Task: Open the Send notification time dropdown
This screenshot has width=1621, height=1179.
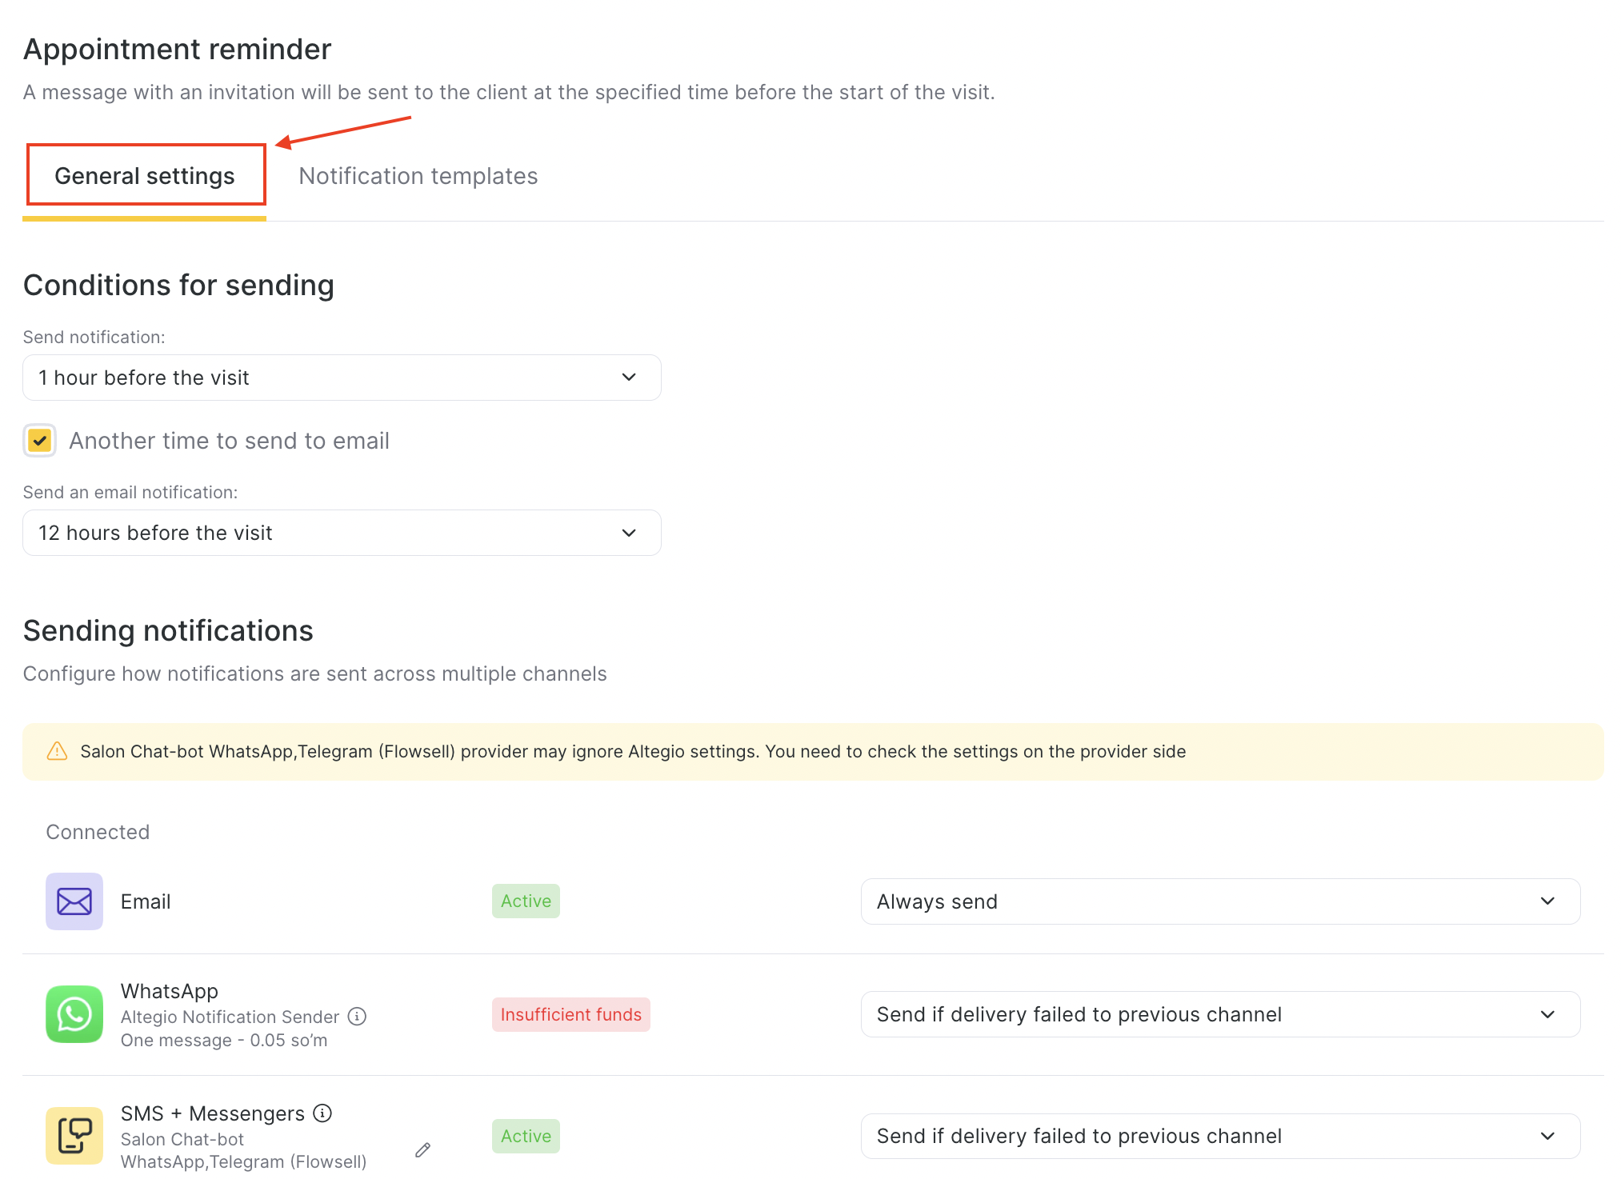Action: tap(342, 378)
